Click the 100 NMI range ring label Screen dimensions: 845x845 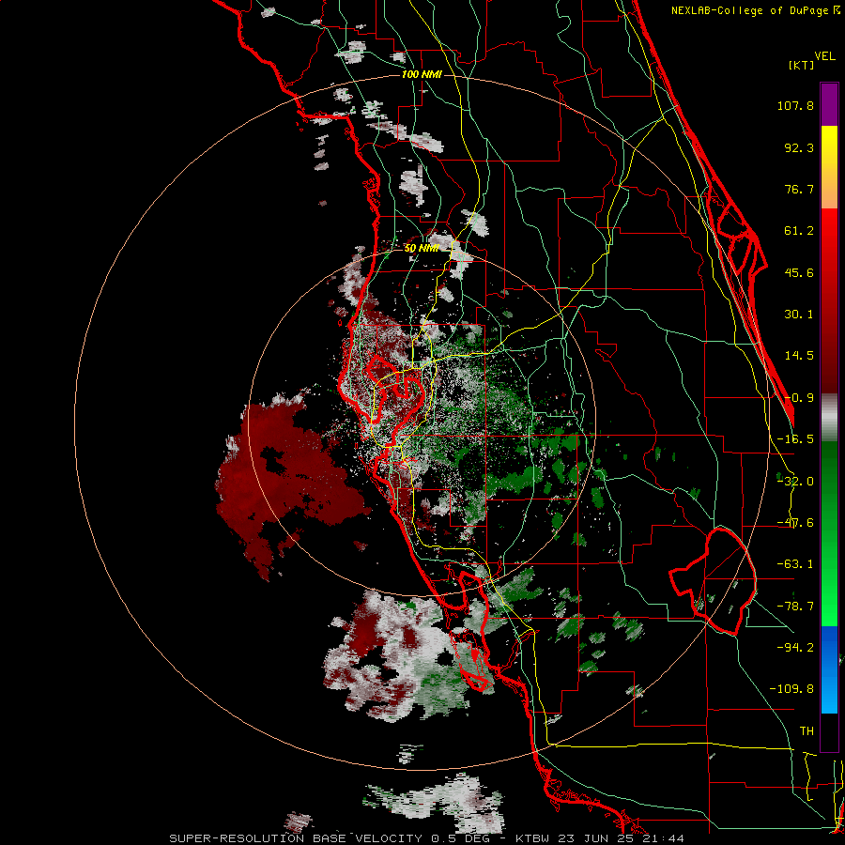tap(422, 74)
